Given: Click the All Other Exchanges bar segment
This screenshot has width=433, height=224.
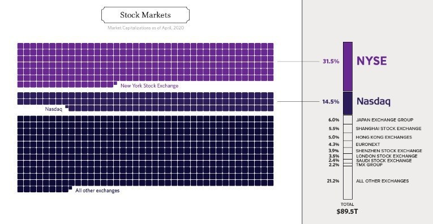Looking at the screenshot, I should [x=348, y=183].
